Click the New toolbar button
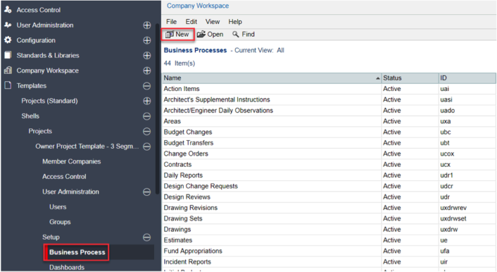The width and height of the screenshot is (497, 272). (177, 34)
